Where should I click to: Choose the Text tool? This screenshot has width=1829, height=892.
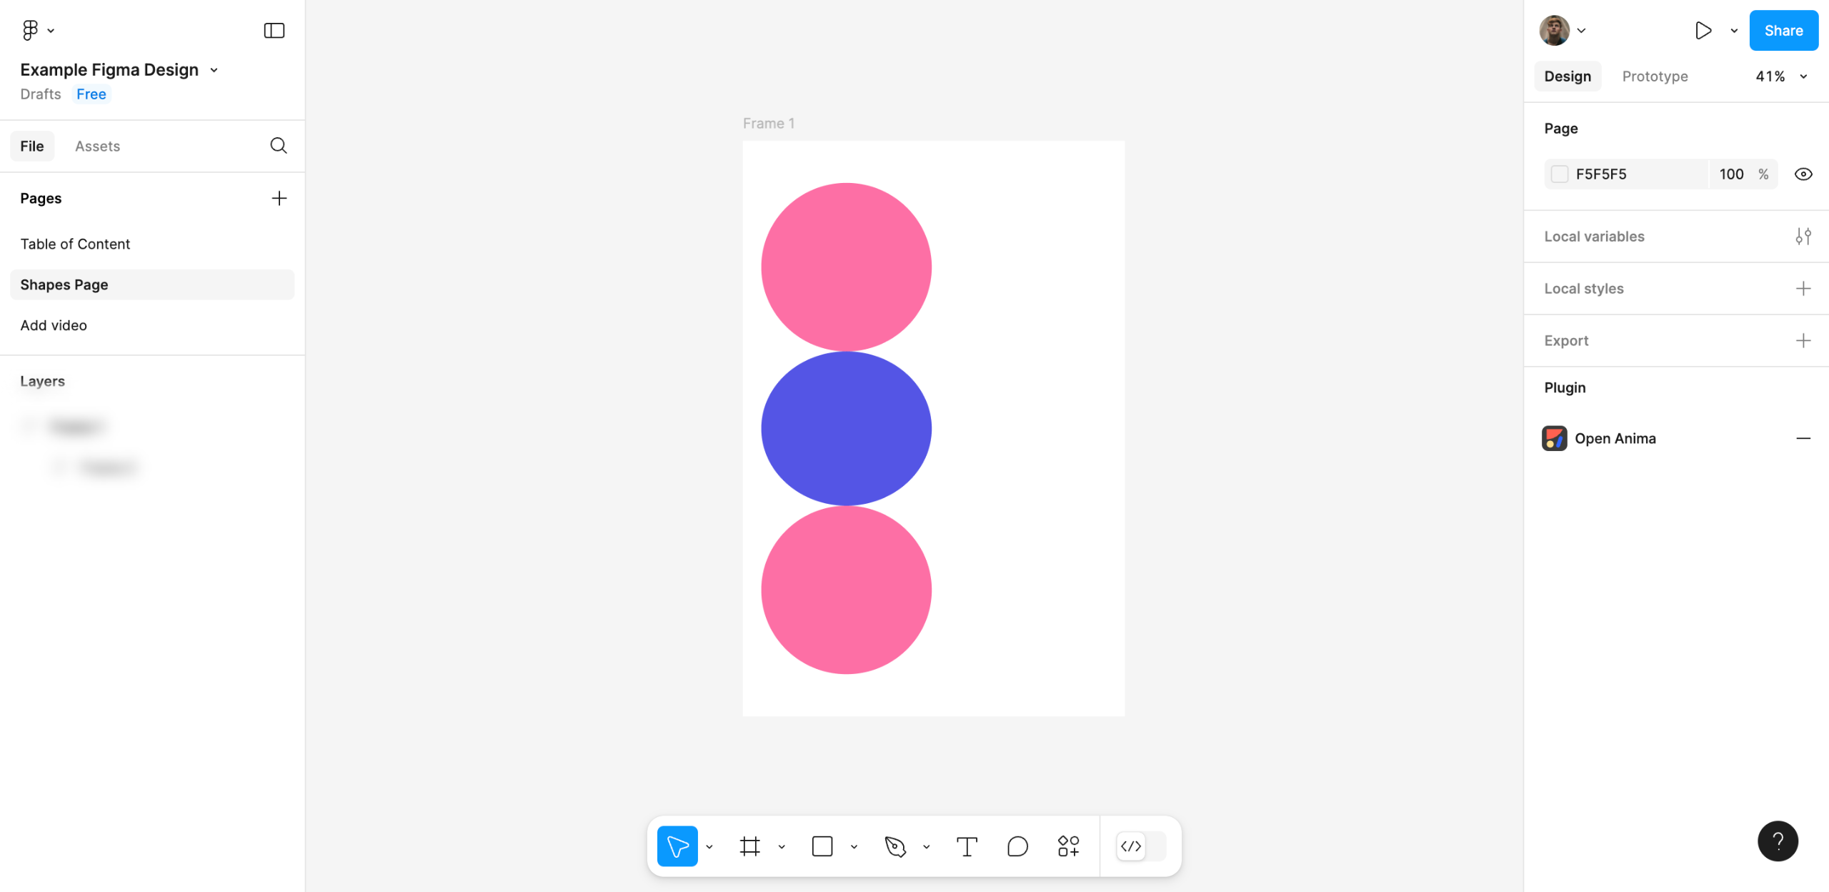point(966,846)
